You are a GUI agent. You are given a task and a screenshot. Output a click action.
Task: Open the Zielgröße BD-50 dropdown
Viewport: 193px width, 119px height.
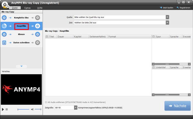76,107
